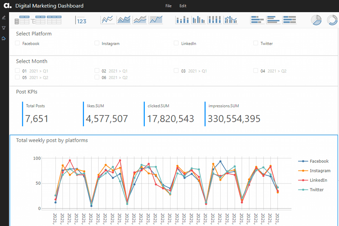339x226 pixels.
Task: Insert a flat table widget
Action: 54,20
